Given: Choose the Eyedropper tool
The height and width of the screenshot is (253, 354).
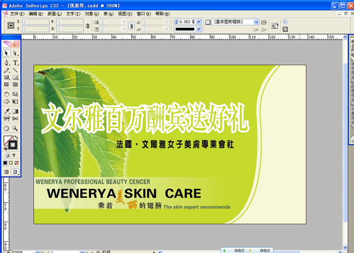Looking at the screenshot, I should 7,111.
